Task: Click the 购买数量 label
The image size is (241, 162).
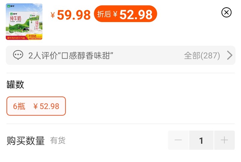Action: tap(26, 141)
